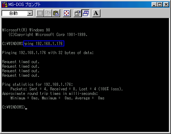This screenshot has width=171, height=134.
Task: Open the Properties toolbar icon
Action: tap(78, 13)
